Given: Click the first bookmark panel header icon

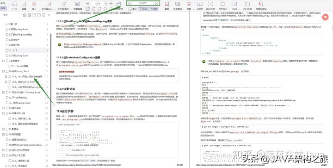Looking at the screenshot, I should [x=25, y=15].
